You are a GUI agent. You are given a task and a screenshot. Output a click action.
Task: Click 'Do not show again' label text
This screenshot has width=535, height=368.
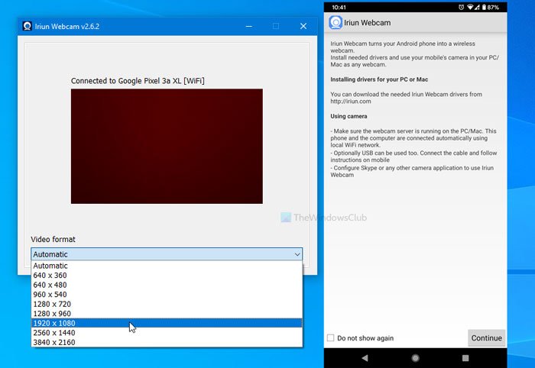pyautogui.click(x=365, y=338)
